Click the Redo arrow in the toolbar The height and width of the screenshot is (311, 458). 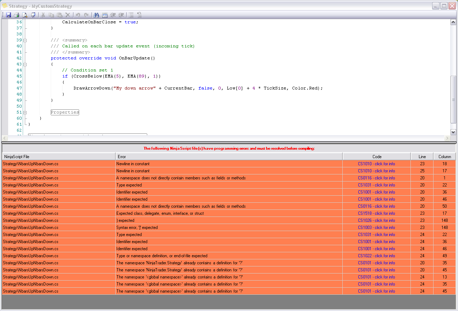pos(86,15)
